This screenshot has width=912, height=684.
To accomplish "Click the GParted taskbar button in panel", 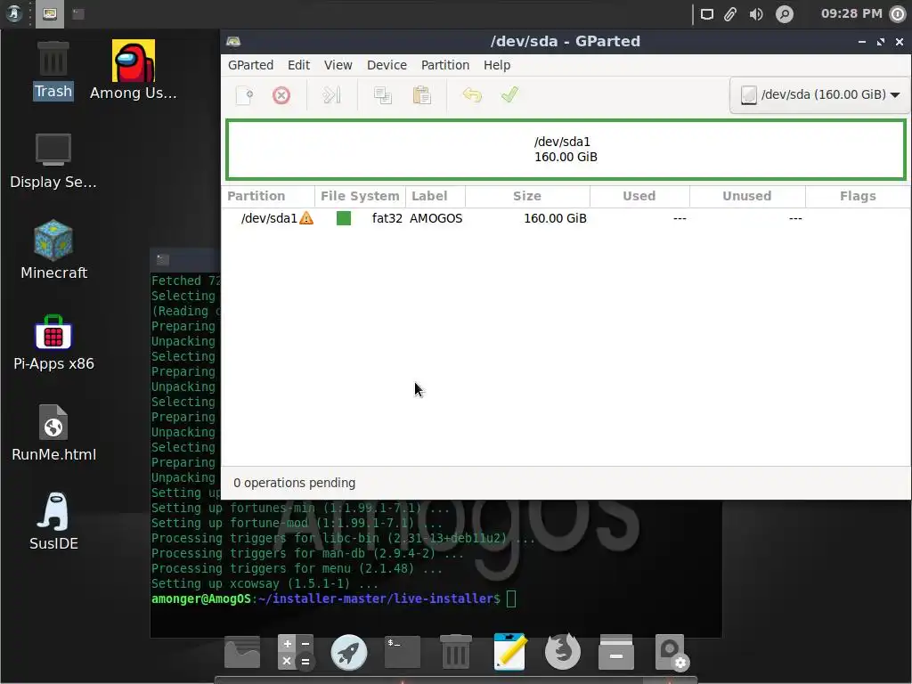I will pyautogui.click(x=50, y=14).
